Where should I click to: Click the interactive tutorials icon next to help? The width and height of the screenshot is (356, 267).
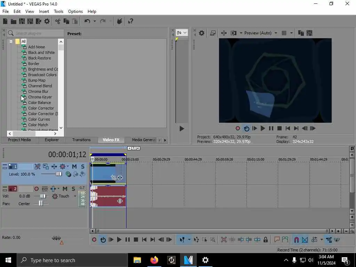click(120, 21)
